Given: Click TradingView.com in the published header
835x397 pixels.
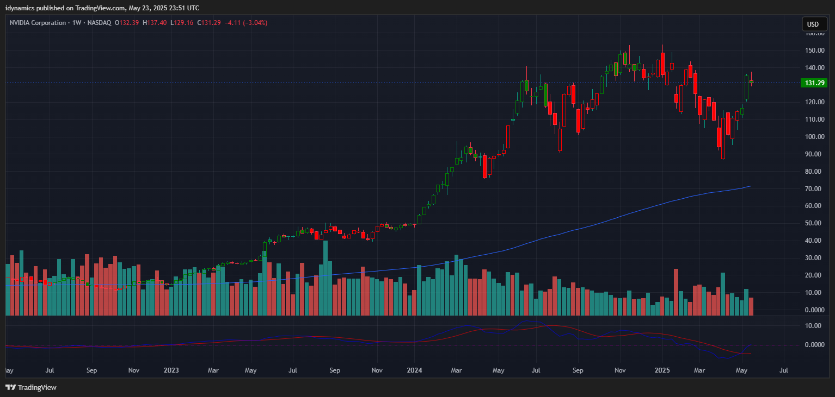Looking at the screenshot, I should [99, 8].
